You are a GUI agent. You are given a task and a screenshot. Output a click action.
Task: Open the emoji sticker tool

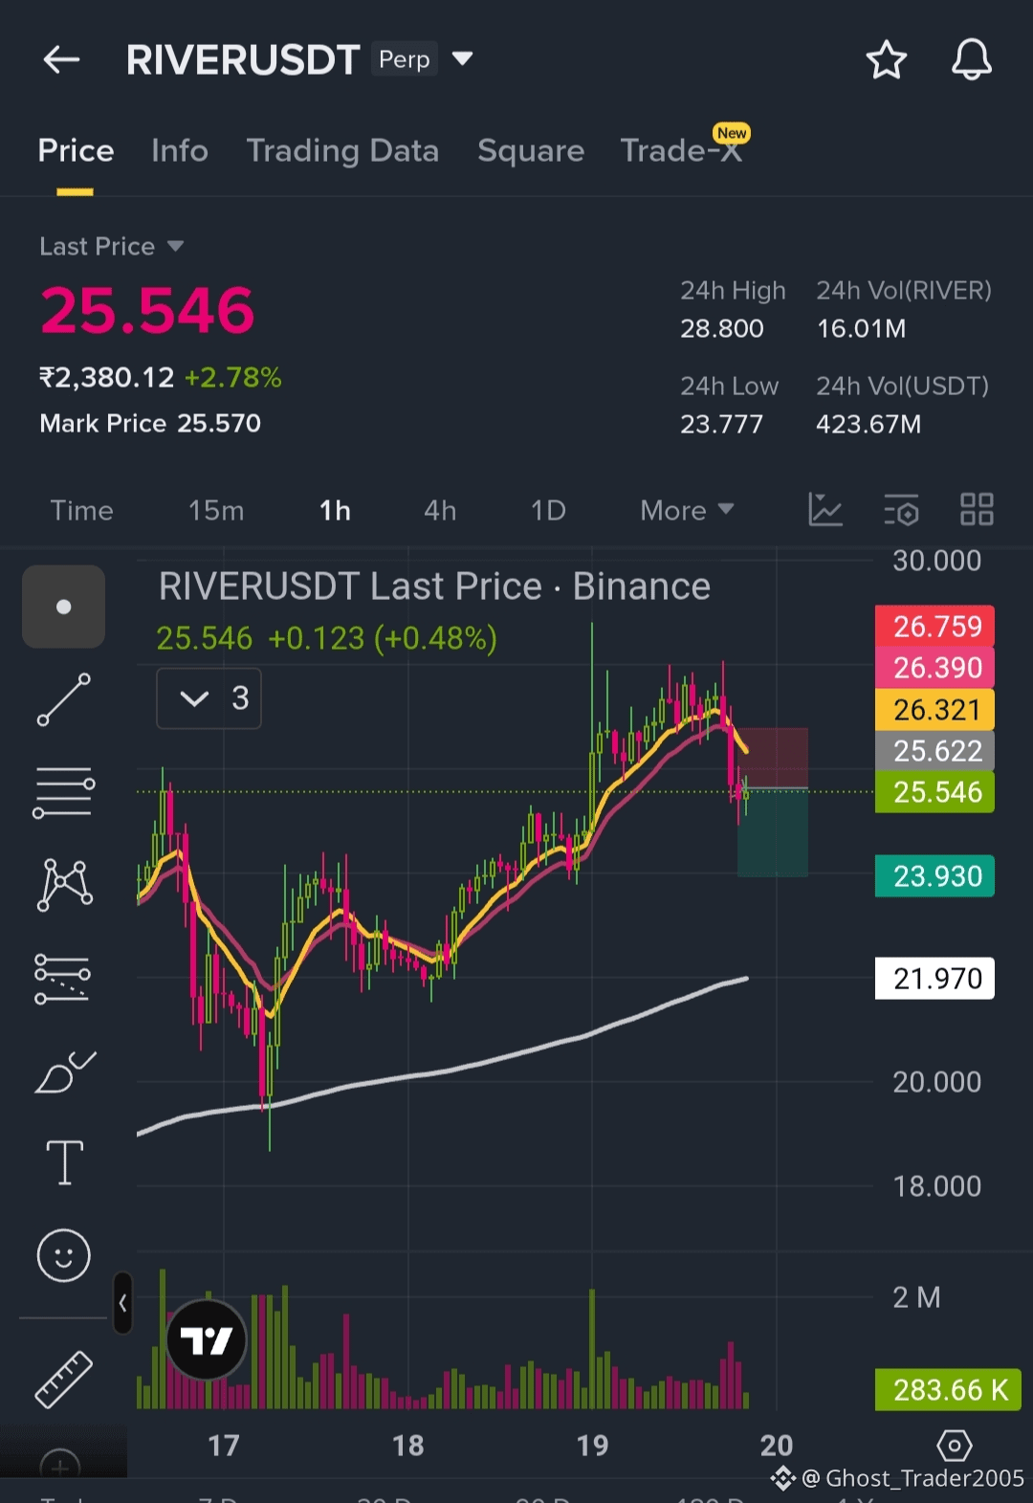click(64, 1255)
